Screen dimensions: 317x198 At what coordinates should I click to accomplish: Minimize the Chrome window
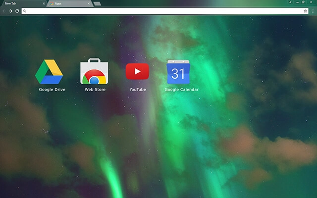297,2
